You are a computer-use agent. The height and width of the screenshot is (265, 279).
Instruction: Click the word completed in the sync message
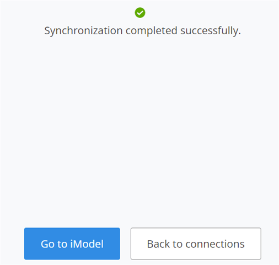152,31
